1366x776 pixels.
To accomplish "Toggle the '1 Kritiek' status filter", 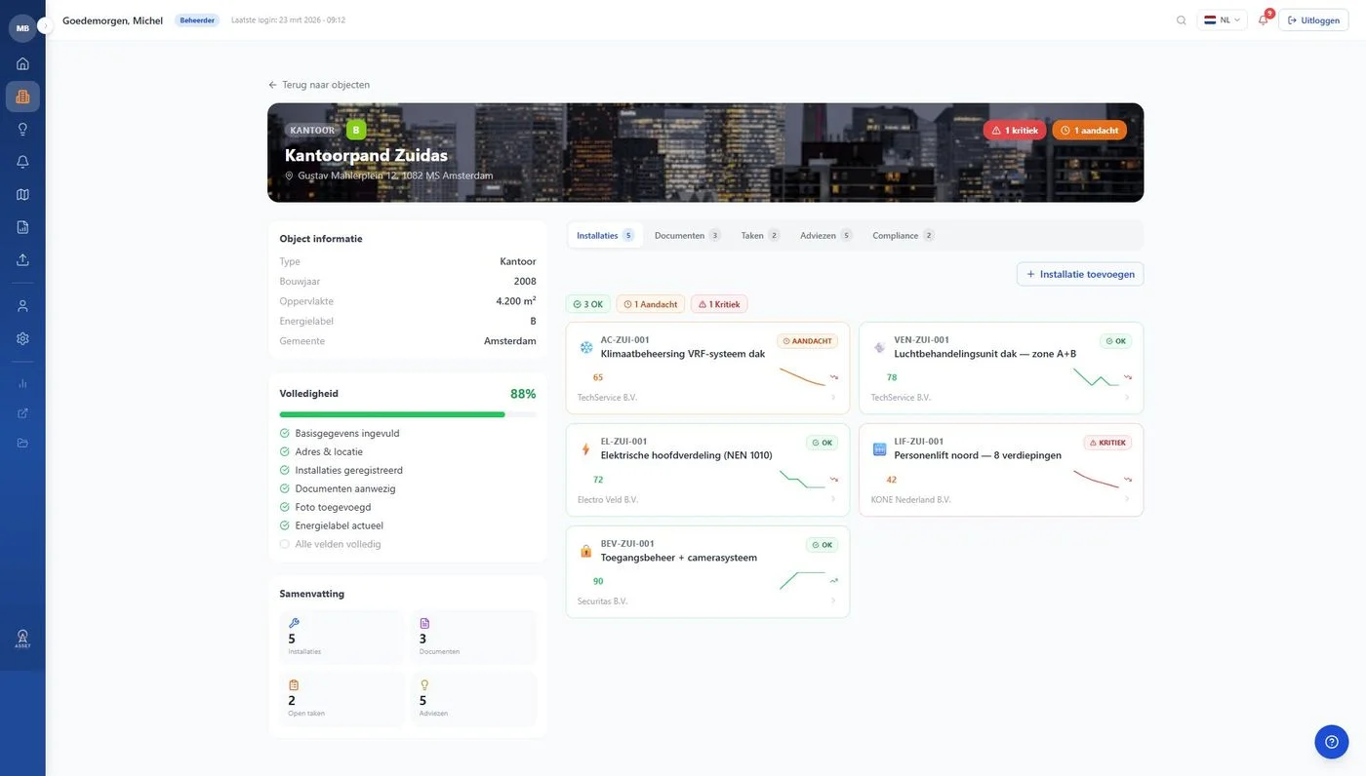I will click(x=718, y=304).
